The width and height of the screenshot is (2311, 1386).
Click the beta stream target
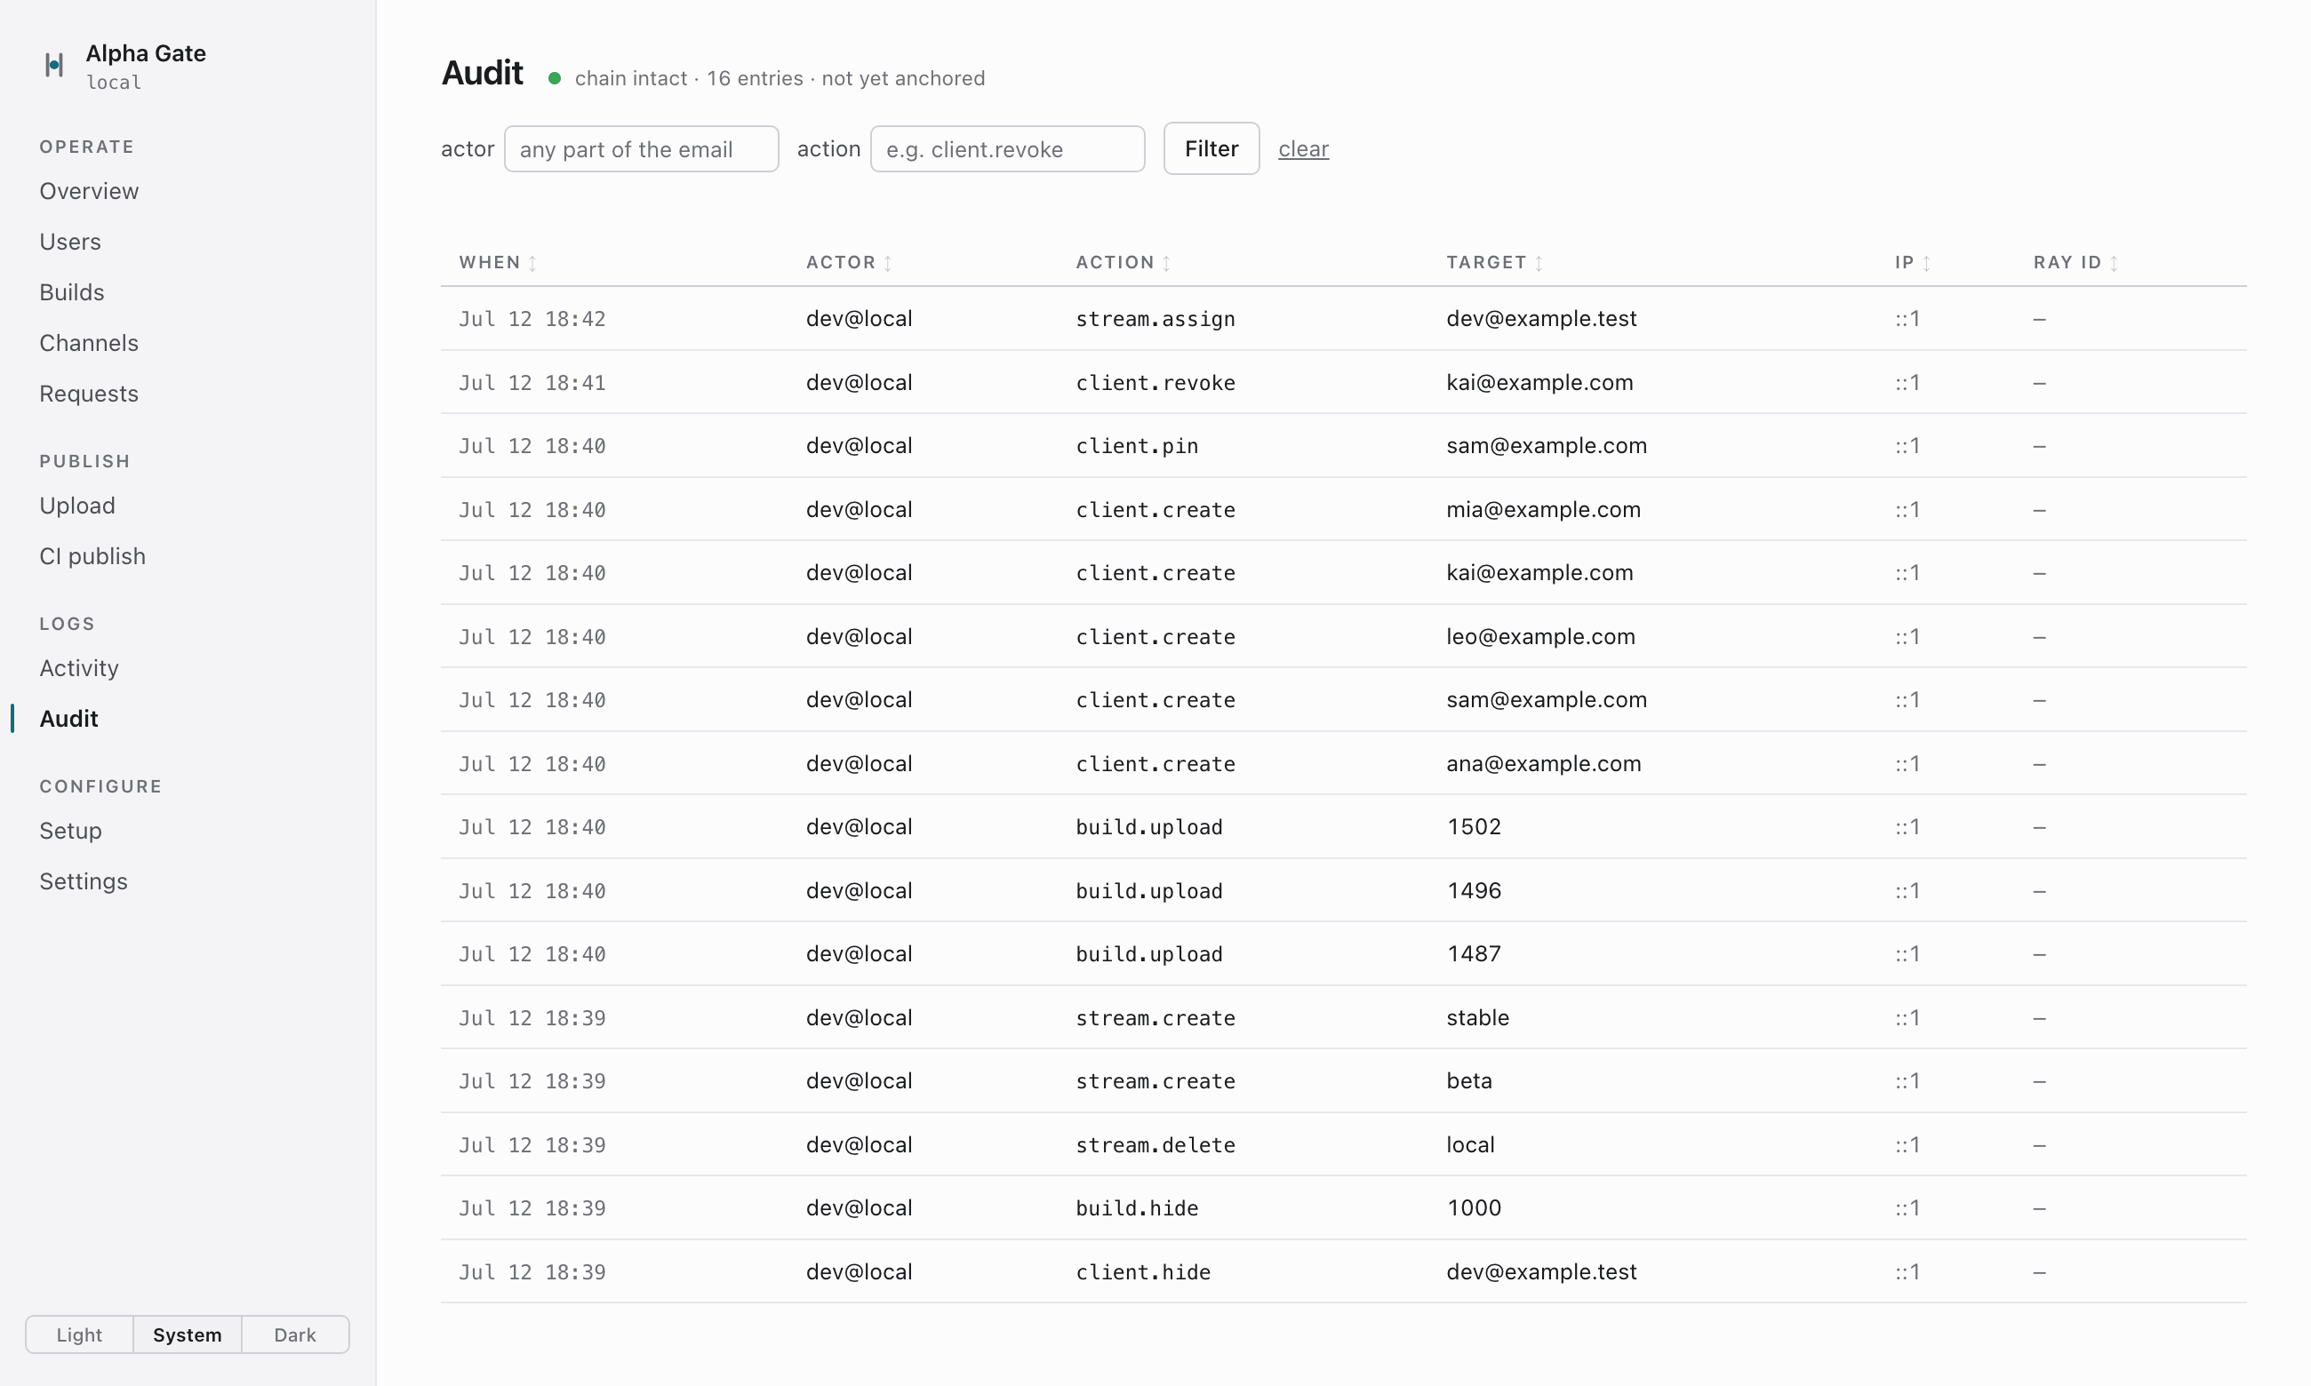click(1469, 1080)
